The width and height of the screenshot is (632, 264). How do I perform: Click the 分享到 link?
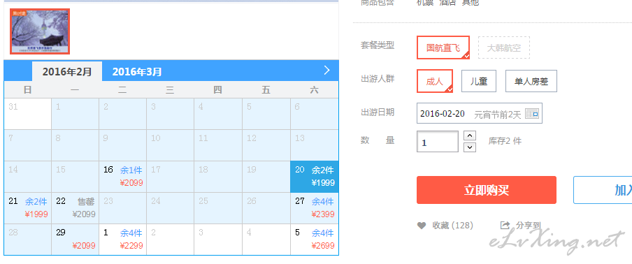[x=529, y=226]
